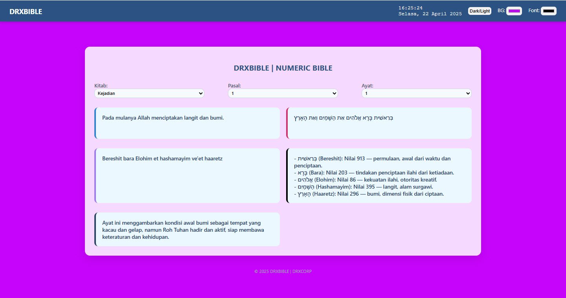Screen dimensions: 566x298
Task: Click the footer '© 2025 DRXBIBLE | DRXCORP'
Action: click(283, 271)
